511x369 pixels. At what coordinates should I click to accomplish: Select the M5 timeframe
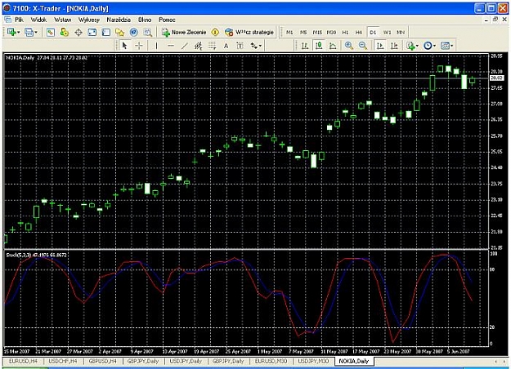[x=303, y=32]
